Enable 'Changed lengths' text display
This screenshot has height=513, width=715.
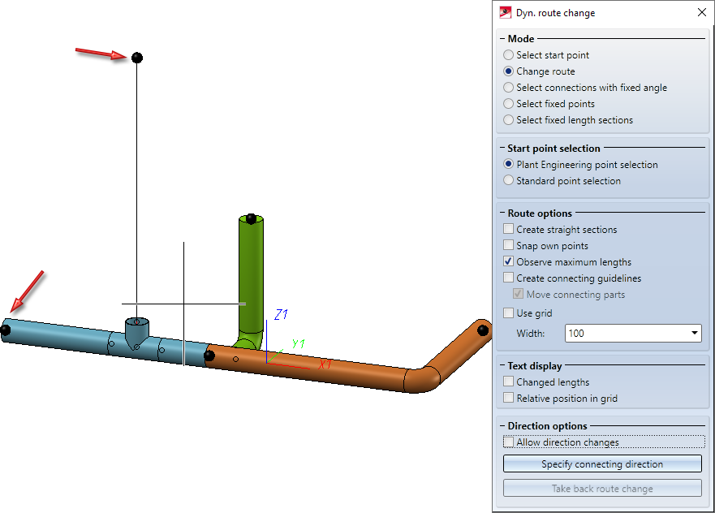pyautogui.click(x=508, y=382)
